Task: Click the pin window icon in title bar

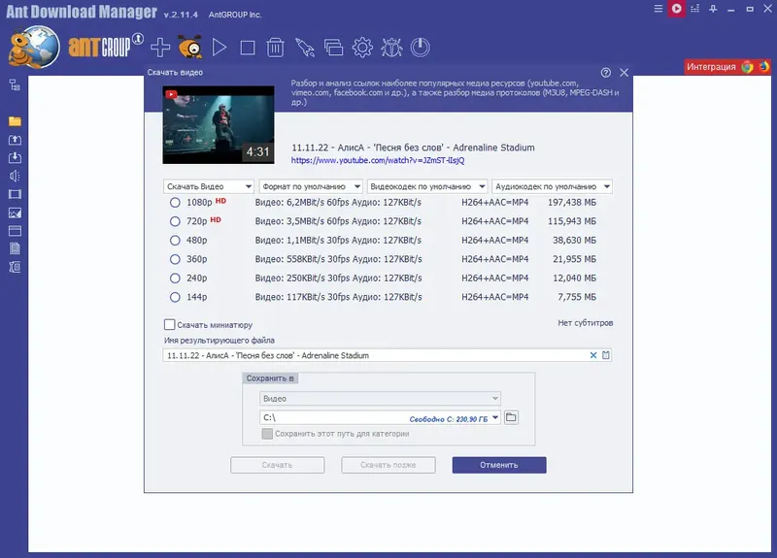Action: 713,9
